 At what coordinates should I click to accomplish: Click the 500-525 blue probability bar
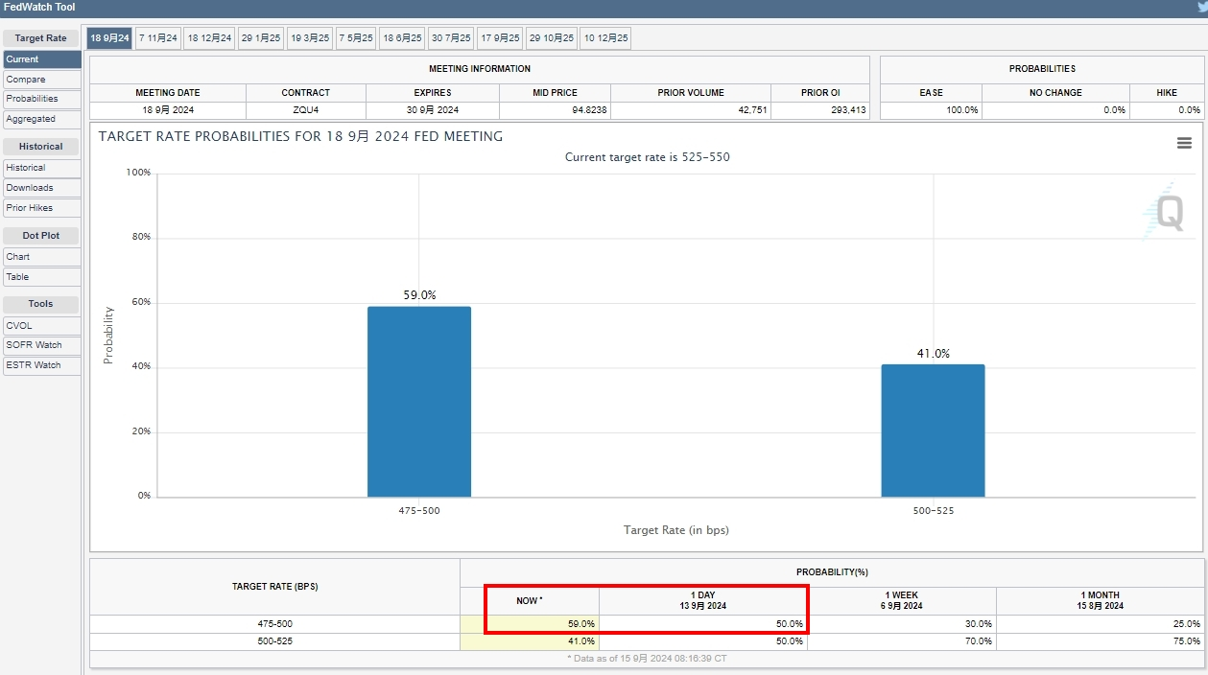pyautogui.click(x=933, y=431)
